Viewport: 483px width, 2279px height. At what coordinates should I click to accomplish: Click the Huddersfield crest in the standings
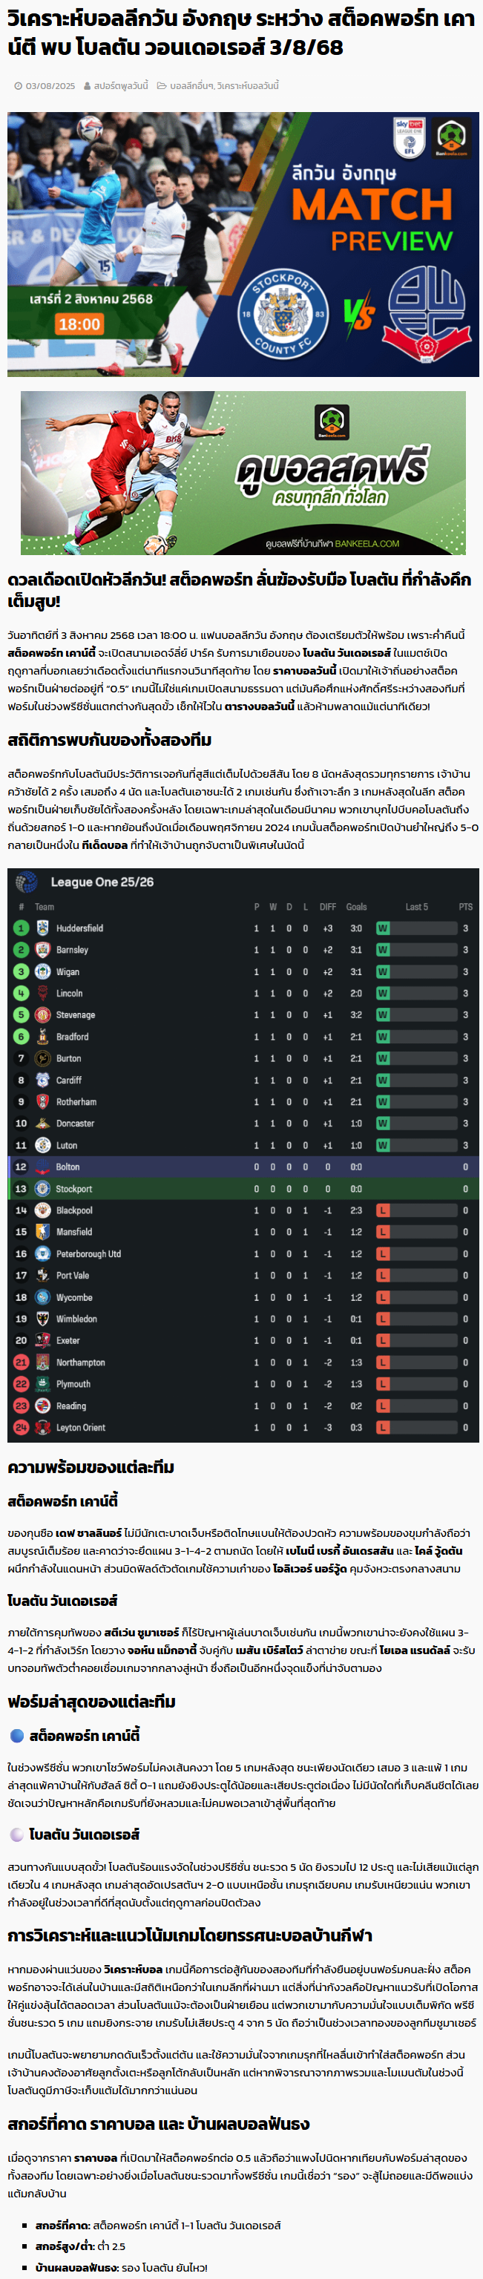(42, 928)
